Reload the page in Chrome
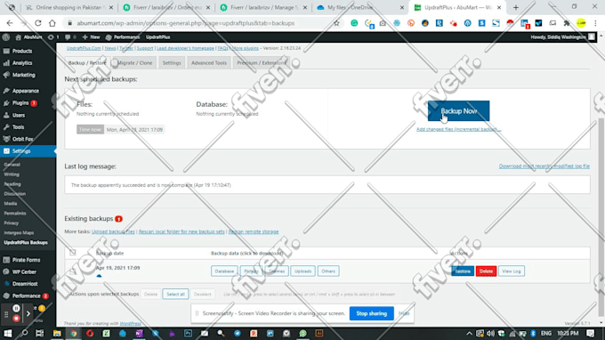Screen dimensions: 605x340 click(37, 23)
